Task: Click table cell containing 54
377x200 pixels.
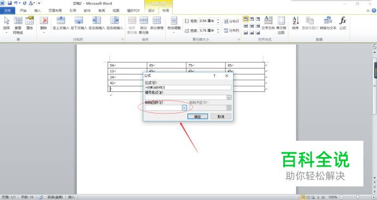Action: [127, 65]
